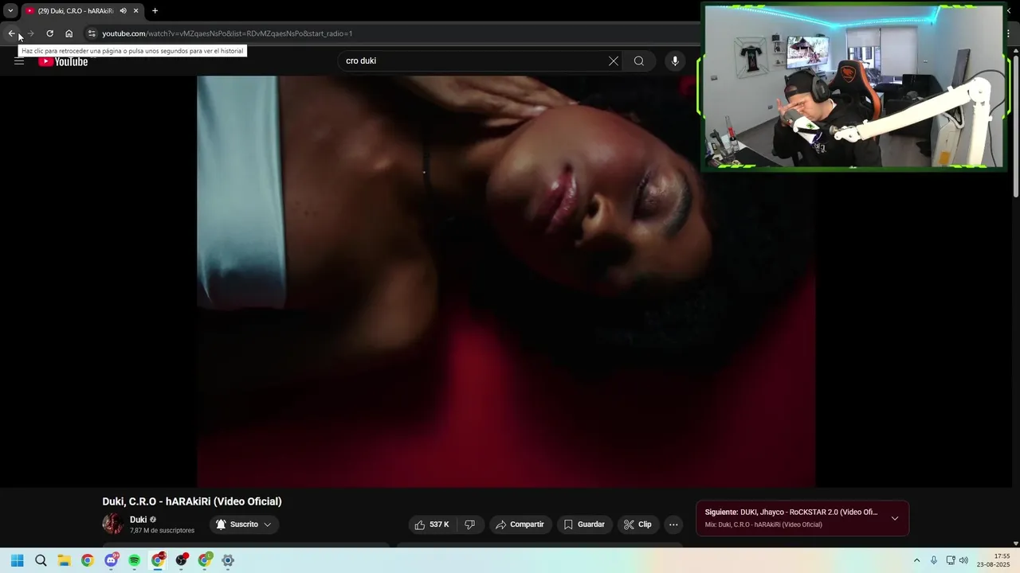Open the network status tray icon
Viewport: 1020px width, 573px height.
pyautogui.click(x=951, y=560)
